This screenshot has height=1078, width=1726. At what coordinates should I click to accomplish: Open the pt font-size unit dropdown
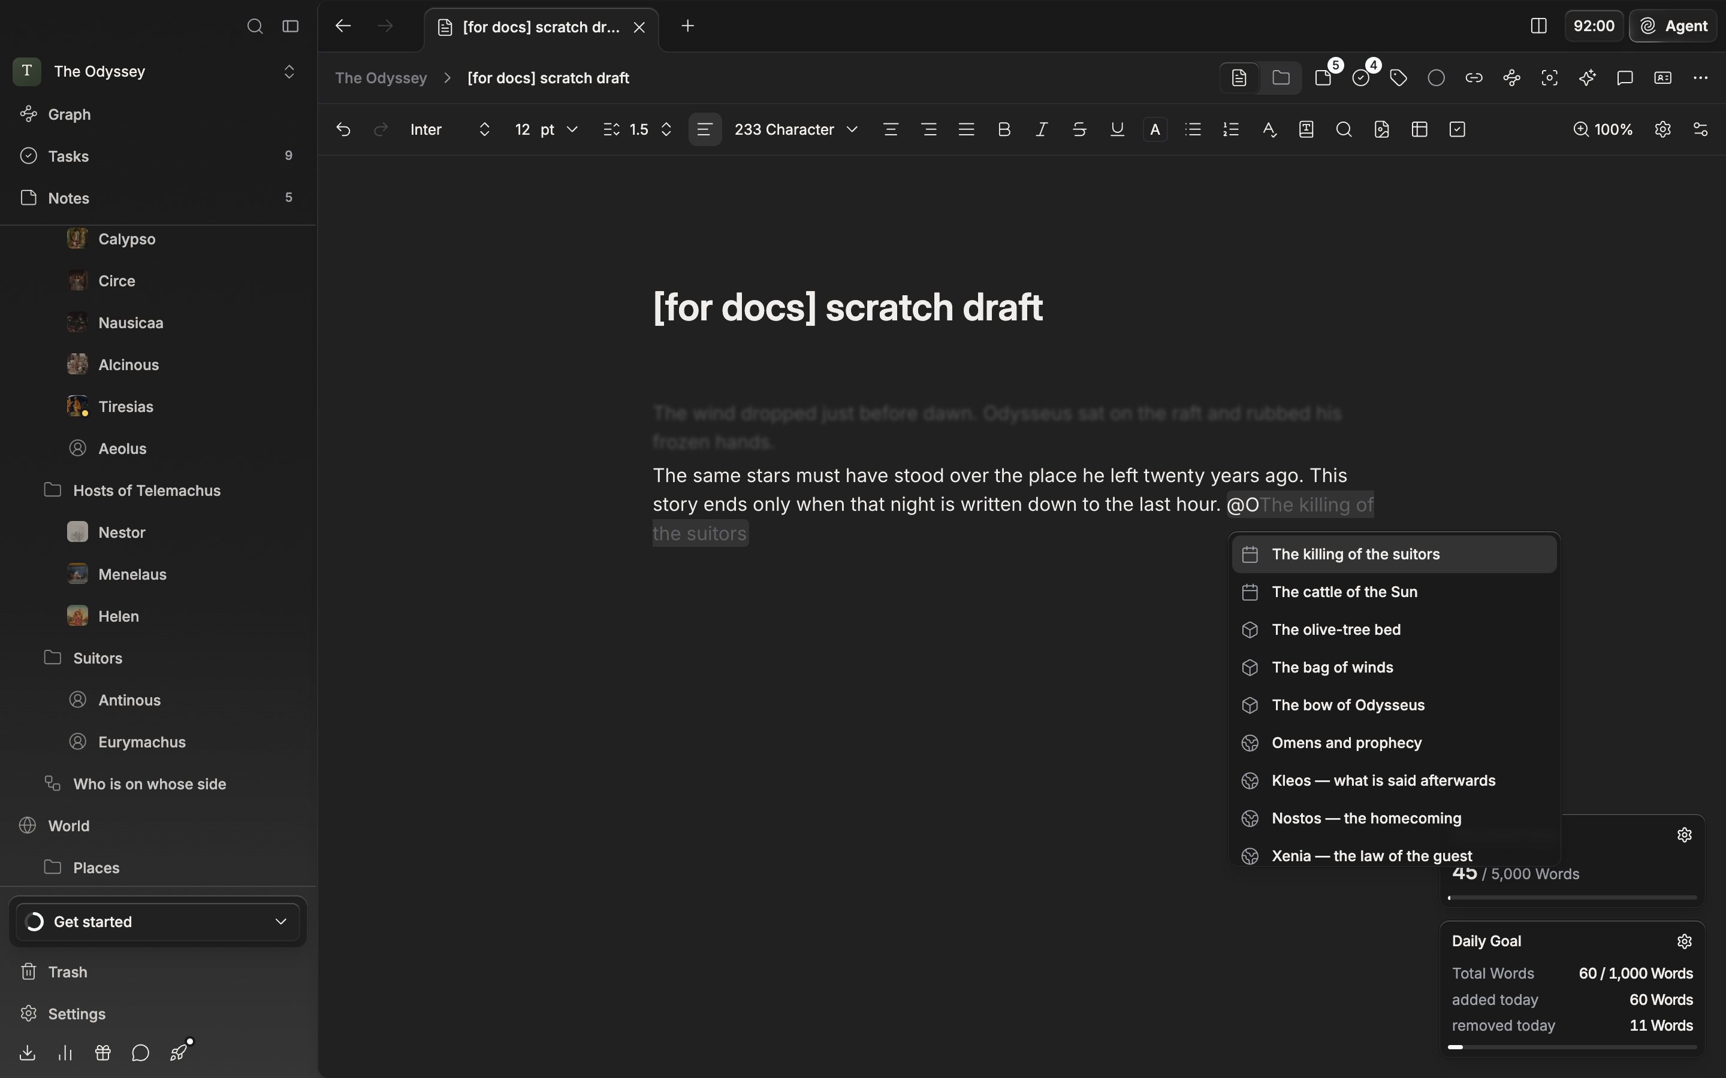[559, 130]
